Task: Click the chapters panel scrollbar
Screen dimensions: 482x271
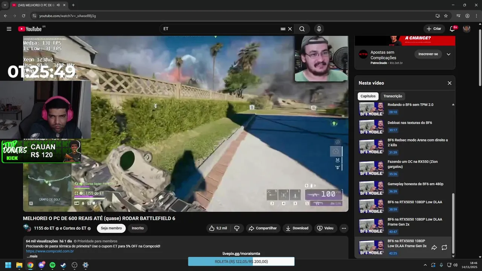Action: 453,224
